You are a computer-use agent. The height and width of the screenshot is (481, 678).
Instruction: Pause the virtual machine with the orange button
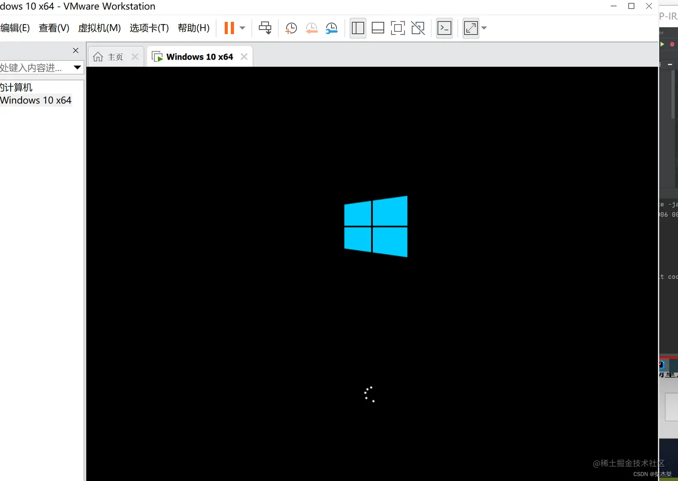(229, 28)
